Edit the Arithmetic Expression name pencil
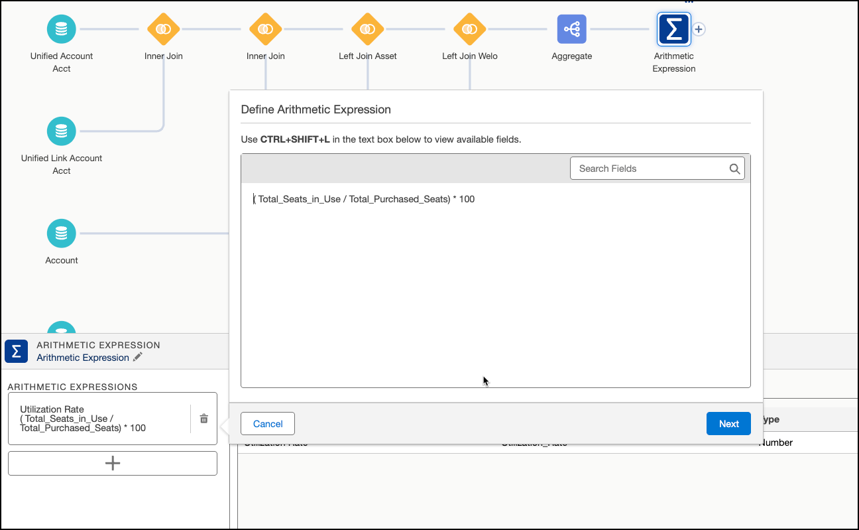The image size is (859, 530). (138, 358)
